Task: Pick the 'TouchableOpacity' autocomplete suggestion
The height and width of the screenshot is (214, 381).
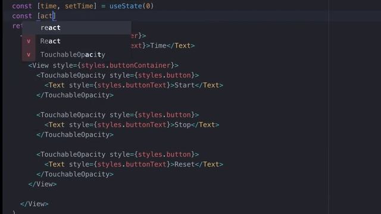Action: click(77, 55)
